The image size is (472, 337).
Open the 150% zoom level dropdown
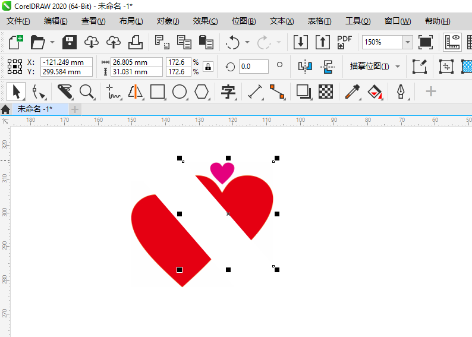tap(408, 42)
